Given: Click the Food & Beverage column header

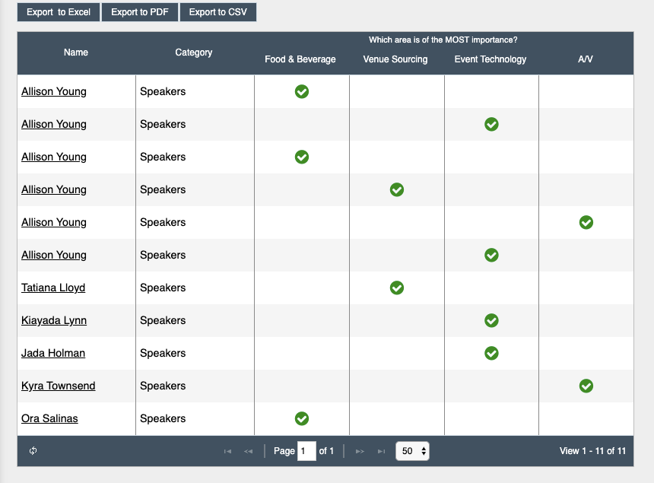Looking at the screenshot, I should [x=300, y=59].
